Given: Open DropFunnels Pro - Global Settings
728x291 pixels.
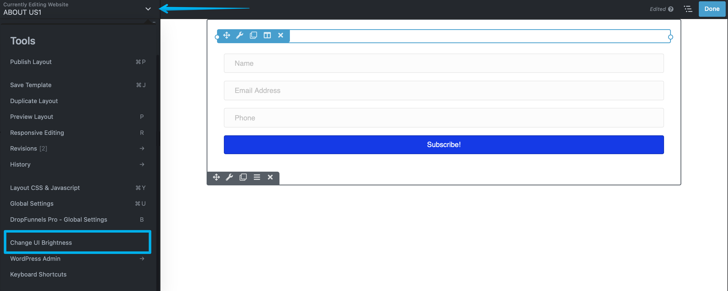Looking at the screenshot, I should [78, 220].
